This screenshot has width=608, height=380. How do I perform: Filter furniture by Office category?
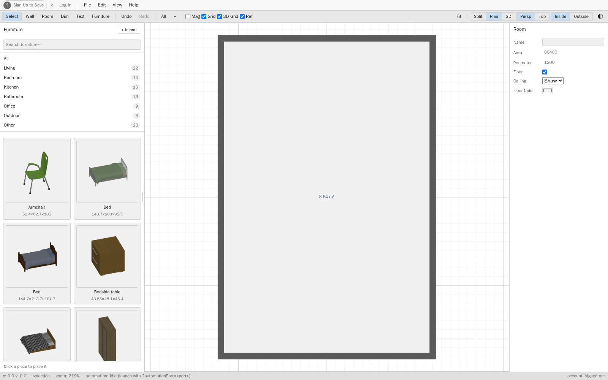click(72, 106)
